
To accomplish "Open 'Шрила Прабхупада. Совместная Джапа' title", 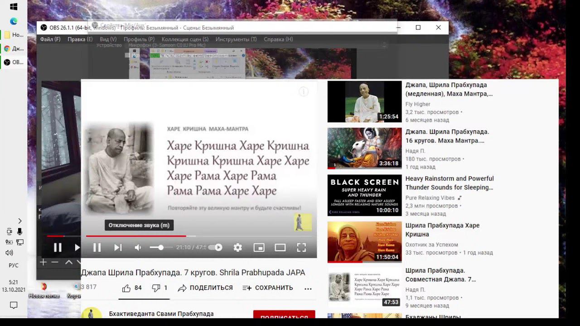I will pos(440,275).
